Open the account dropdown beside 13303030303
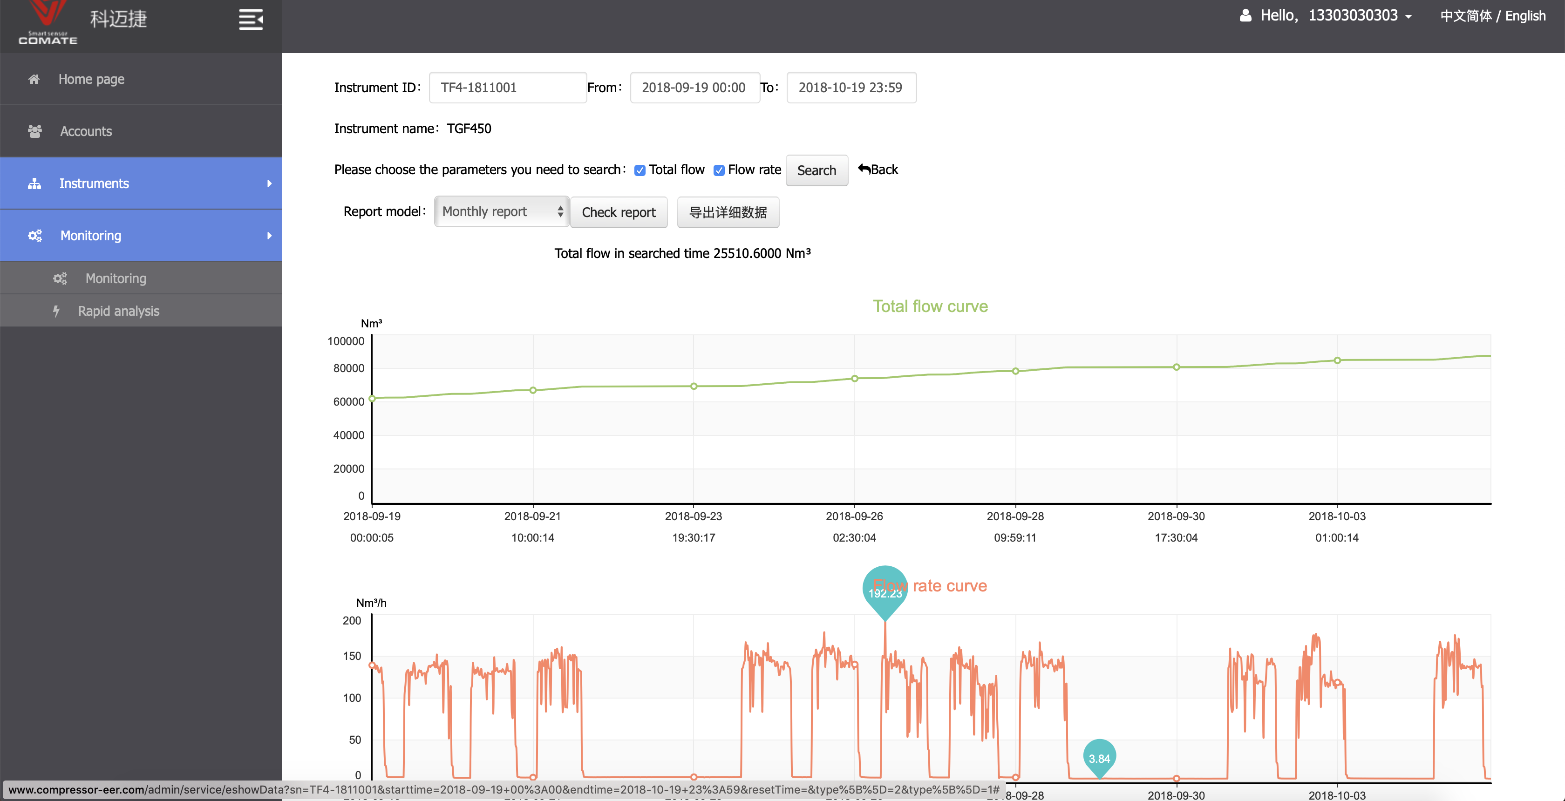Viewport: 1565px width, 801px height. (1408, 16)
